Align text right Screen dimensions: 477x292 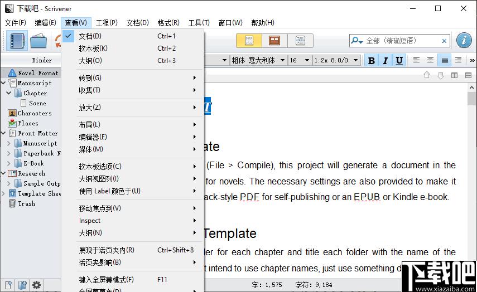(x=459, y=60)
